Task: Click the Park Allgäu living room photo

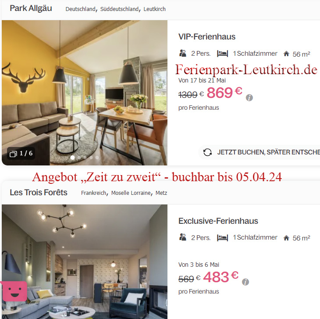Action: [85, 93]
